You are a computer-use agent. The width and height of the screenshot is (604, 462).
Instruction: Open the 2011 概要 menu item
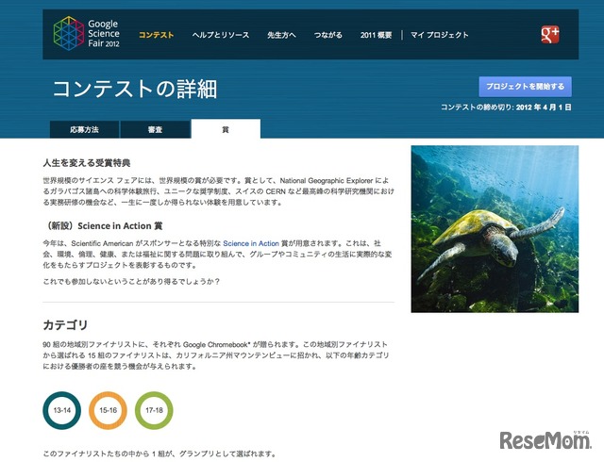376,35
